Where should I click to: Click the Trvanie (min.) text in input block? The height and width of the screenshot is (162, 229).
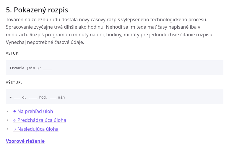point(25,68)
